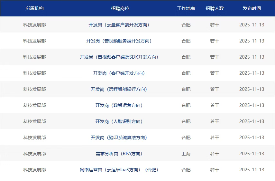Click the 上海 work location cell
Image resolution: width=275 pixels, height=181 pixels.
(x=186, y=154)
